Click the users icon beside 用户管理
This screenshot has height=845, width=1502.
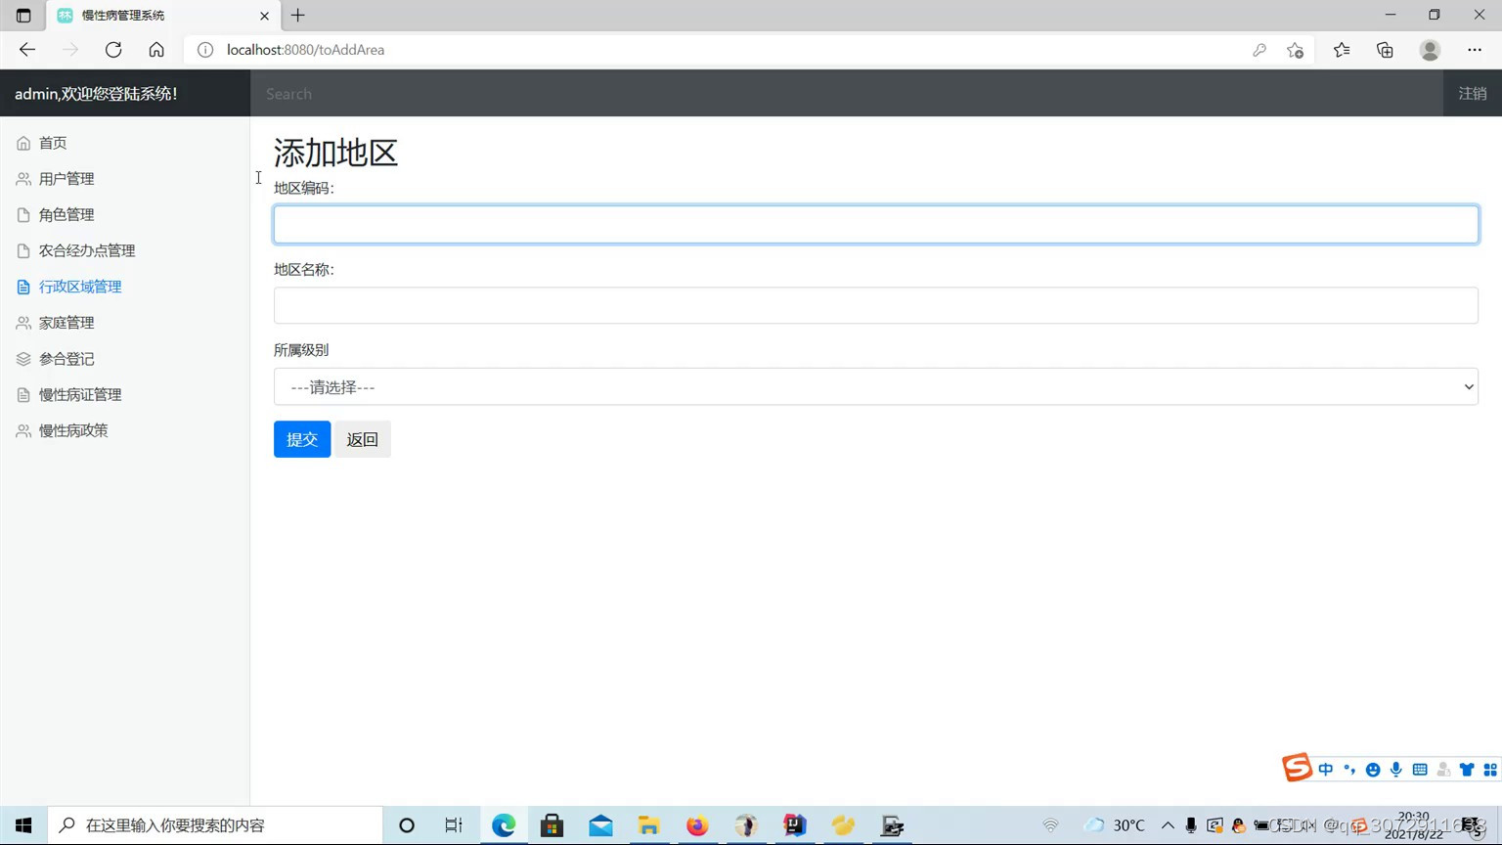[x=23, y=179]
